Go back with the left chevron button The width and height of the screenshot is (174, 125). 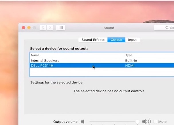(x=43, y=27)
